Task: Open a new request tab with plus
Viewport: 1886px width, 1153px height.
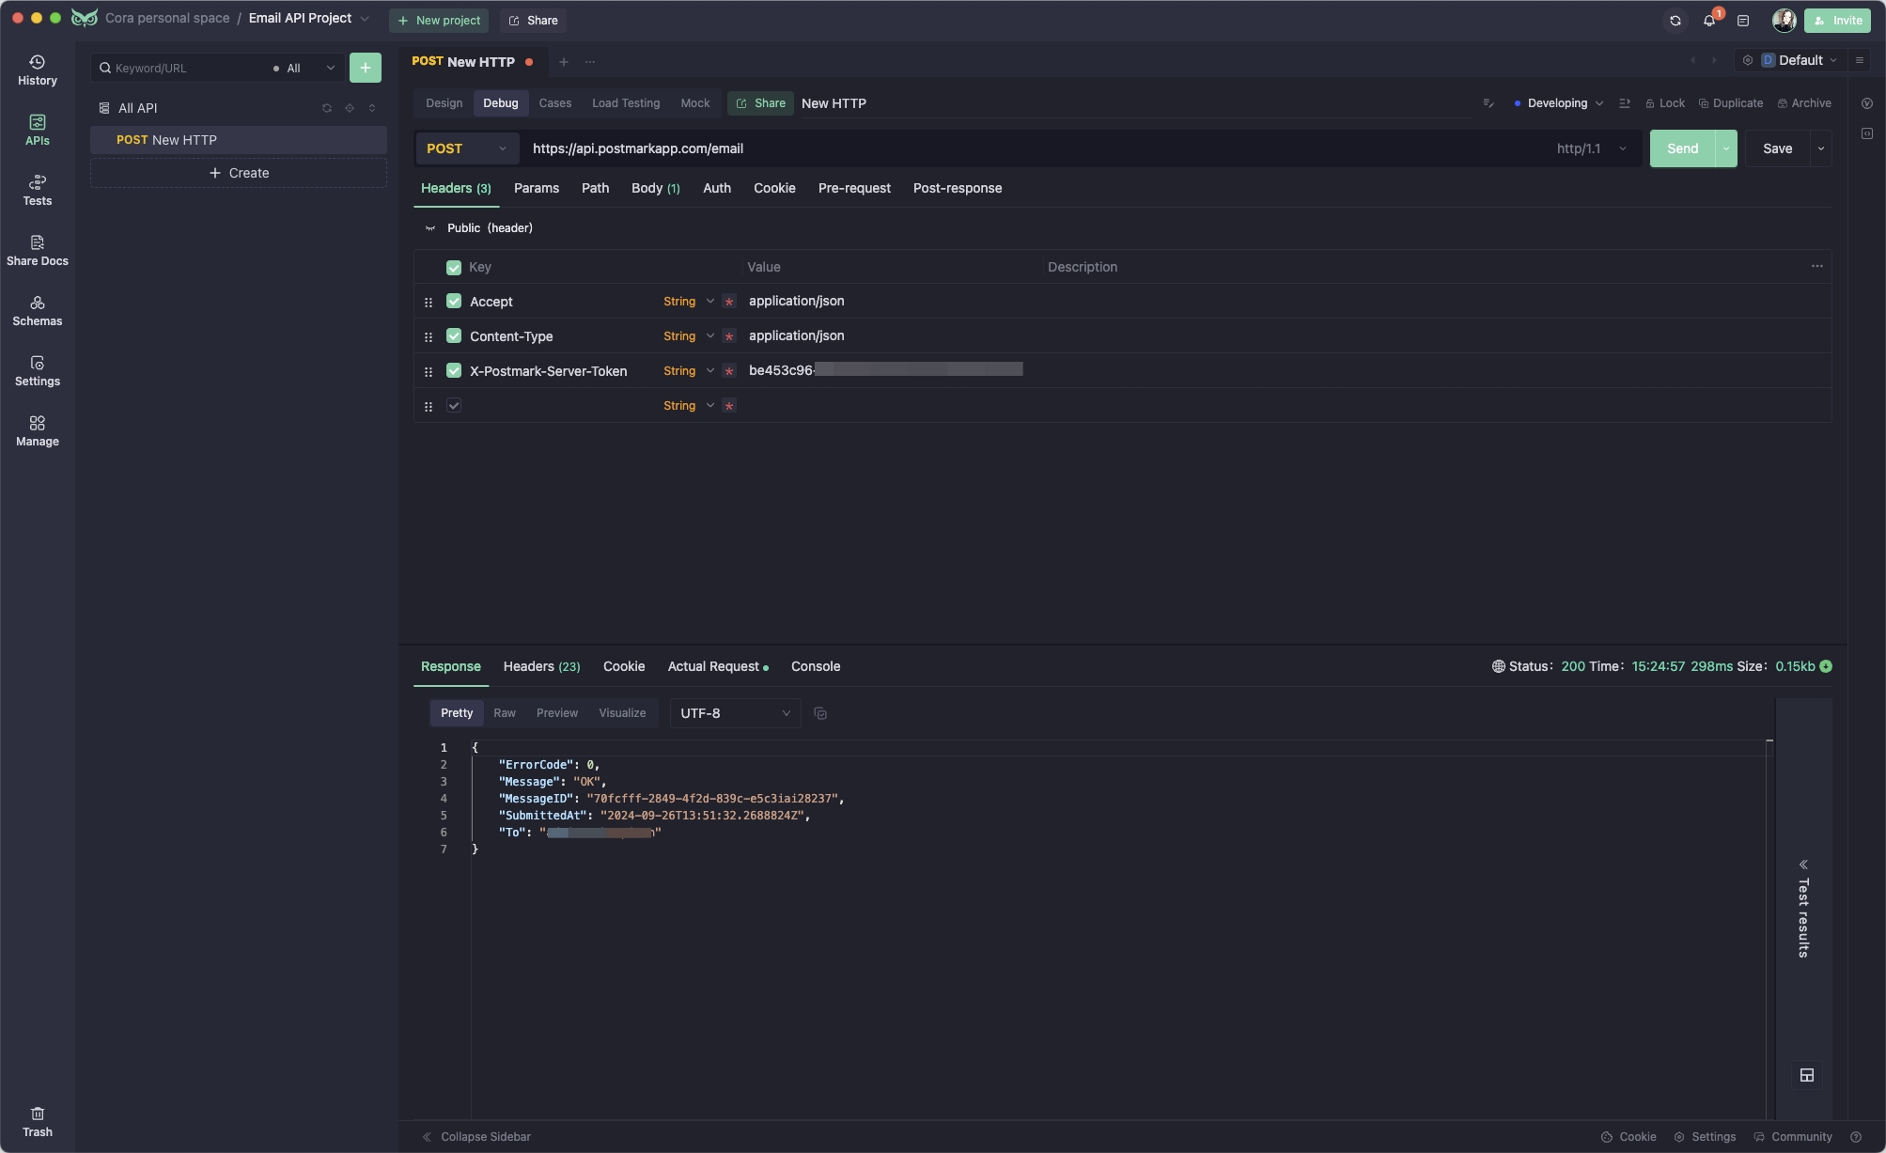Action: [563, 62]
